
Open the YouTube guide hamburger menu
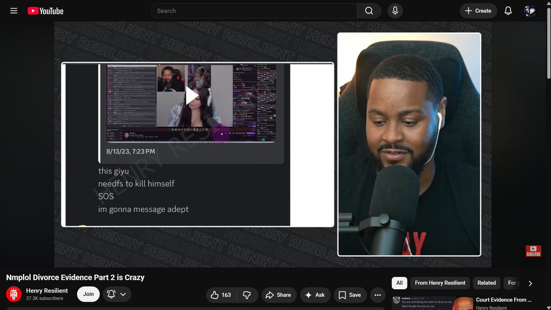(14, 11)
